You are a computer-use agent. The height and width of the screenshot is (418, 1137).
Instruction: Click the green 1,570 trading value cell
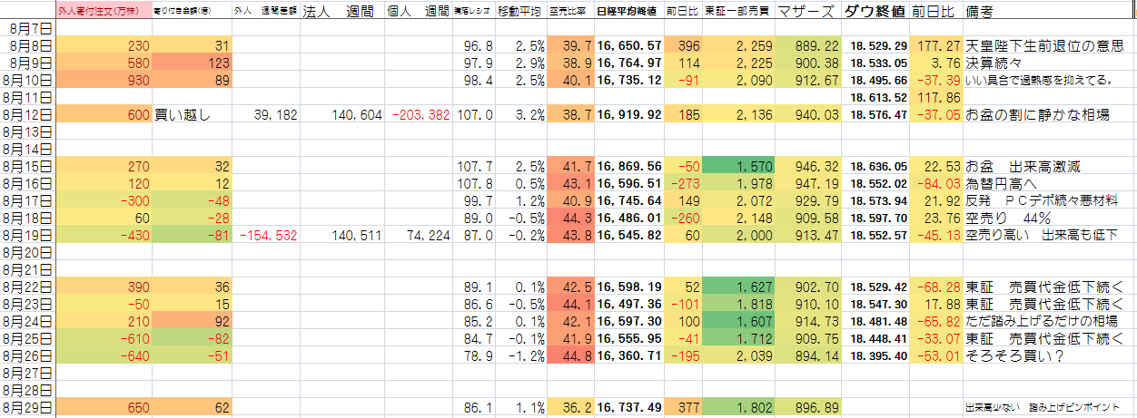[x=738, y=167]
